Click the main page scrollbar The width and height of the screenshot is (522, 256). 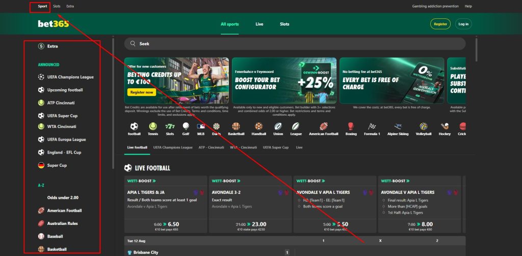pyautogui.click(x=477, y=49)
